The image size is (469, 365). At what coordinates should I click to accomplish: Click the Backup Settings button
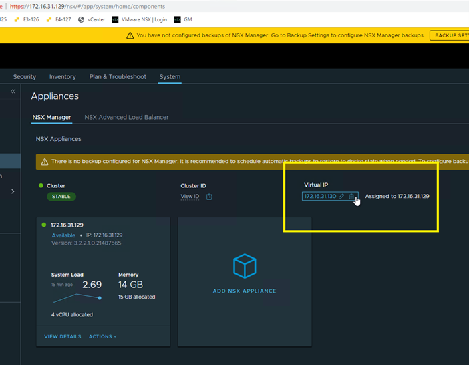449,35
